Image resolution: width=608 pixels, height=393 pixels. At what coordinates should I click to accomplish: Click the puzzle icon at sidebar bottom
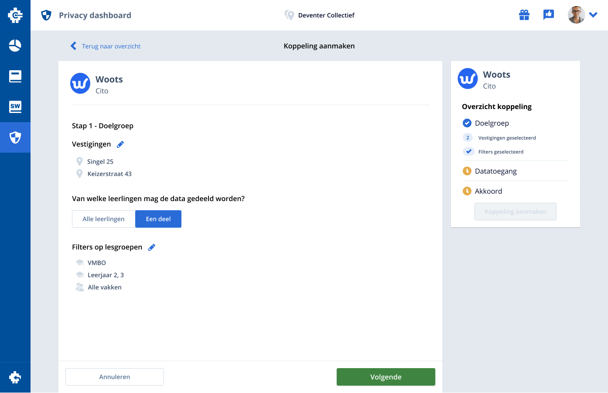click(15, 377)
